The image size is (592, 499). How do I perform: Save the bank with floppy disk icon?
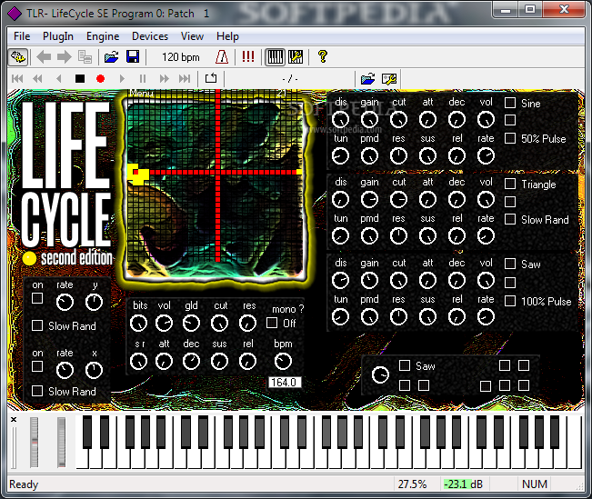click(133, 57)
